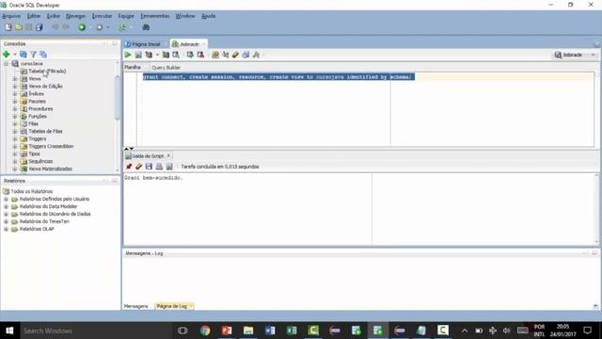Click the green plus New Connection icon

coord(7,55)
